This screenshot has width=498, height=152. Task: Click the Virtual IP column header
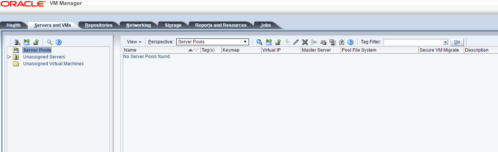tap(281, 50)
